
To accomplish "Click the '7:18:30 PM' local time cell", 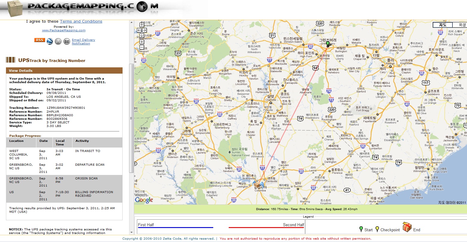I will tap(62, 194).
